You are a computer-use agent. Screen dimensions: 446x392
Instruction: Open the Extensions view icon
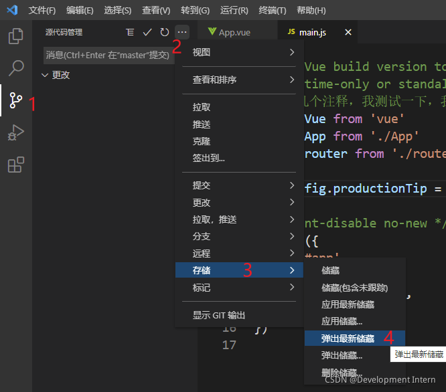point(15,165)
